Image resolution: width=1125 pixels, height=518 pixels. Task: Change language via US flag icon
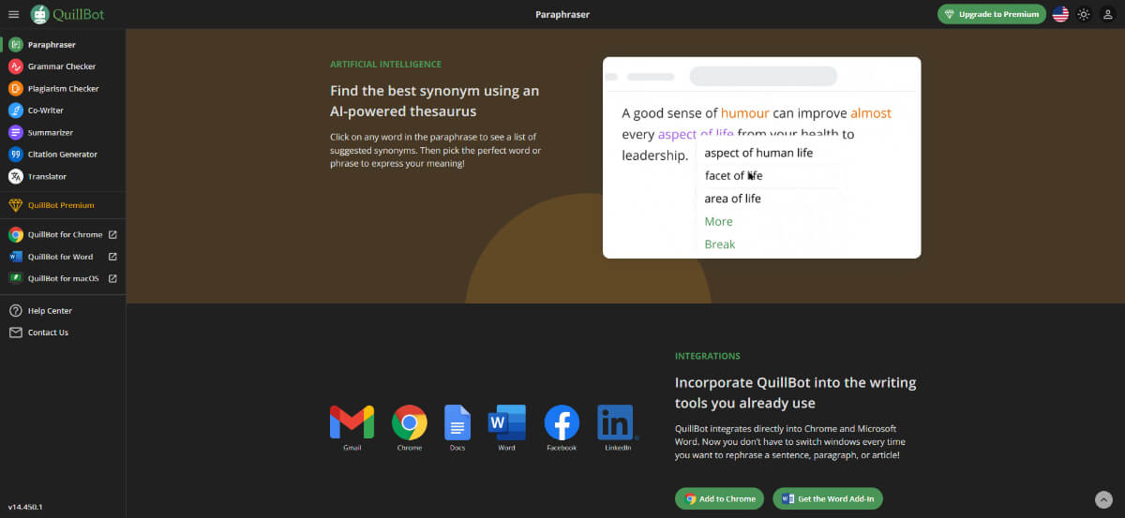[x=1060, y=14]
